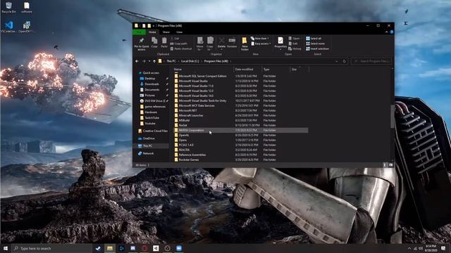This screenshot has height=253, width=451.
Task: Open Desktop in the navigation pane
Action: (x=147, y=79)
